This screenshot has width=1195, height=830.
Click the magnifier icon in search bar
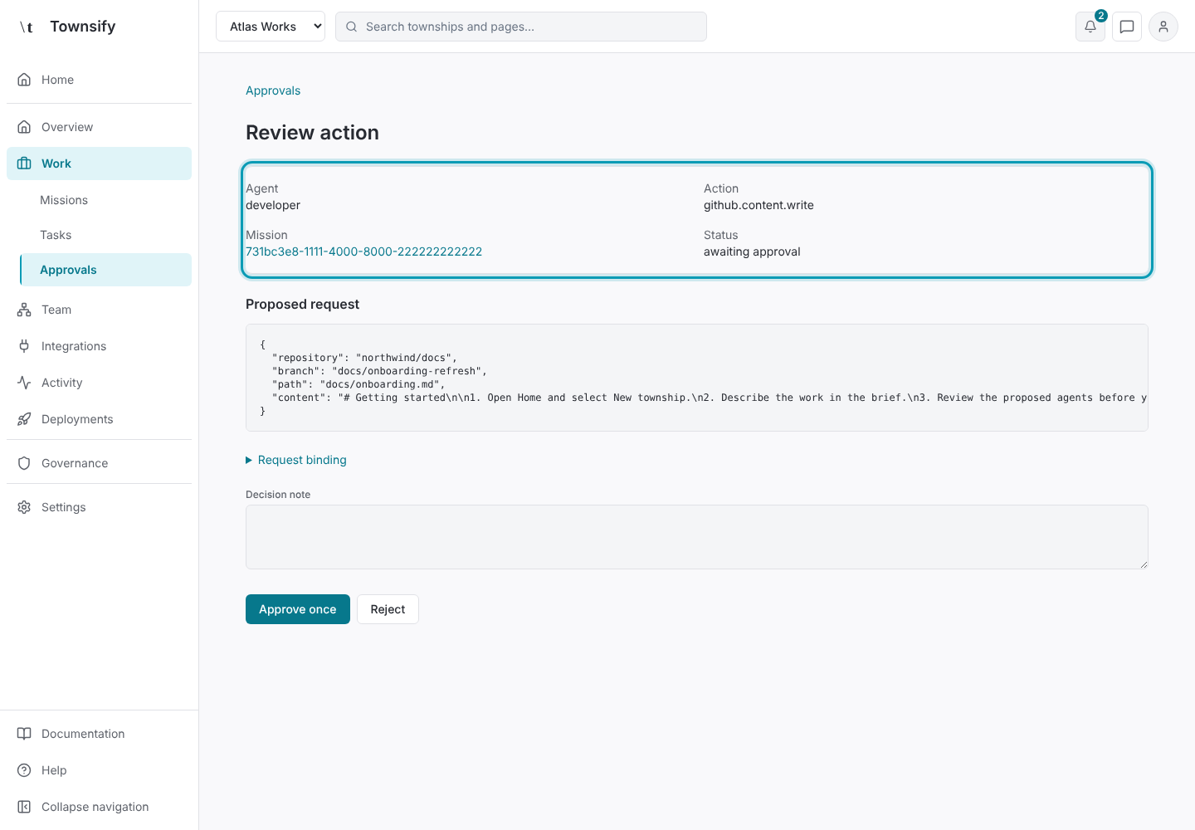tap(352, 27)
